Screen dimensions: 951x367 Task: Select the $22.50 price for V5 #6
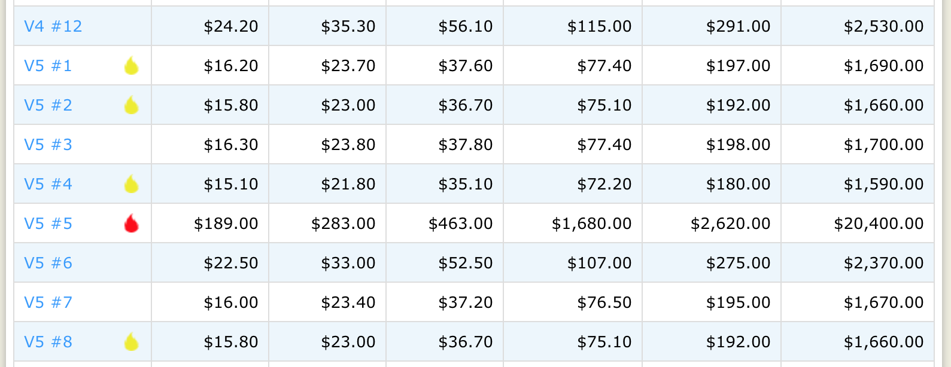click(x=231, y=263)
